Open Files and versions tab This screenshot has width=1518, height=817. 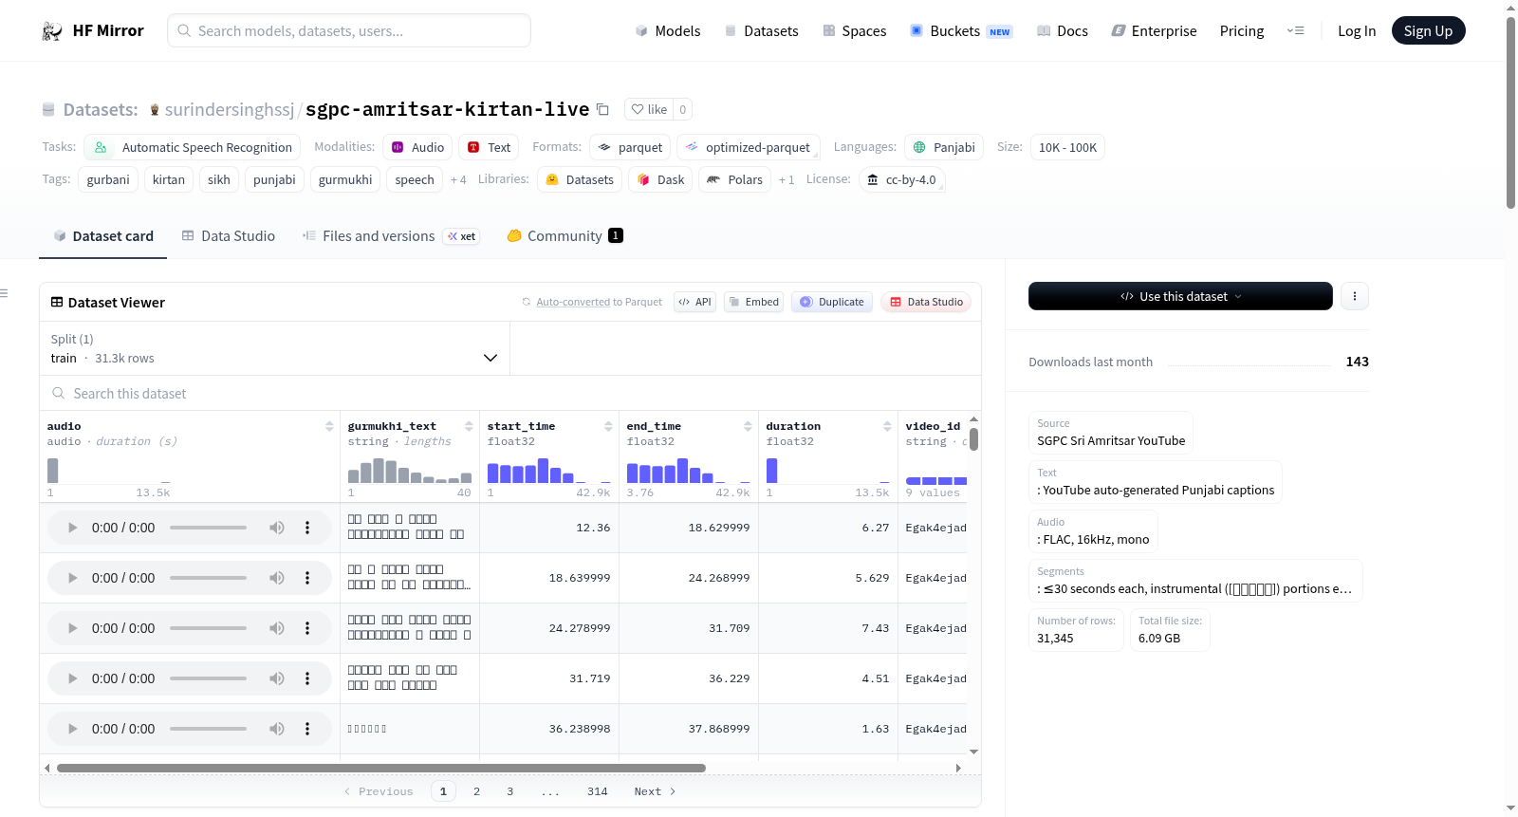pyautogui.click(x=391, y=236)
